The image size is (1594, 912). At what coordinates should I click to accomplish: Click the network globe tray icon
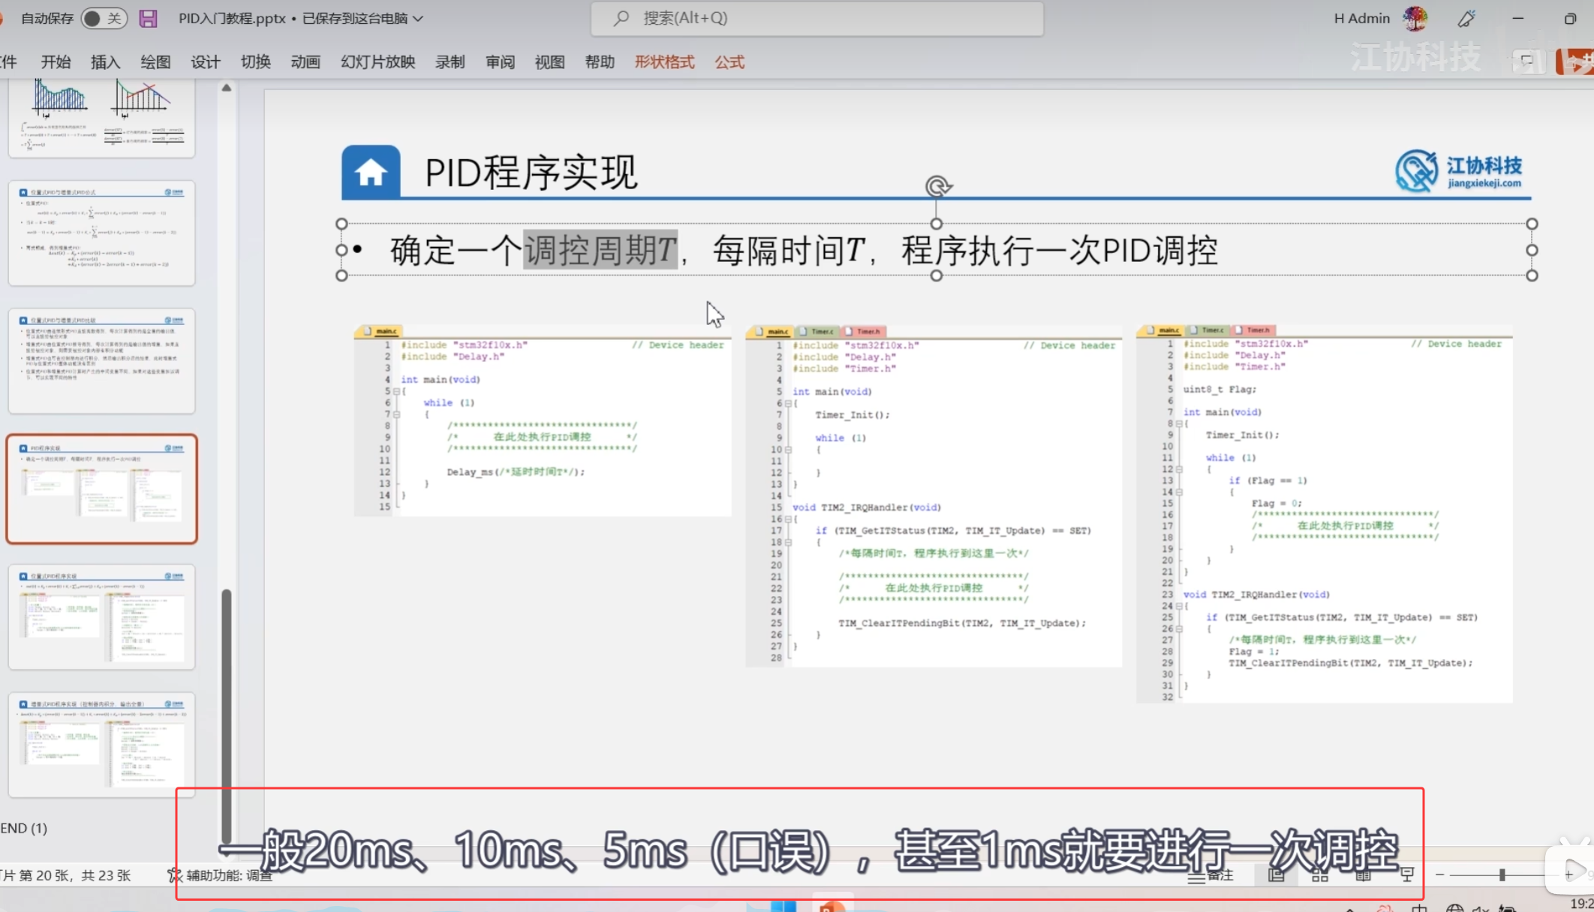pos(1454,907)
